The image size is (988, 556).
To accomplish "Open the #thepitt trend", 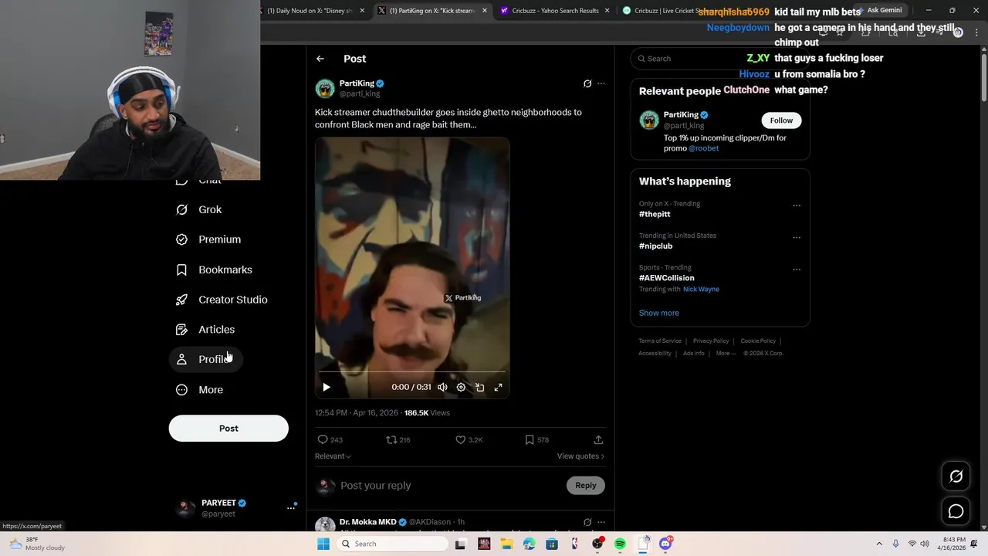I will click(x=655, y=214).
